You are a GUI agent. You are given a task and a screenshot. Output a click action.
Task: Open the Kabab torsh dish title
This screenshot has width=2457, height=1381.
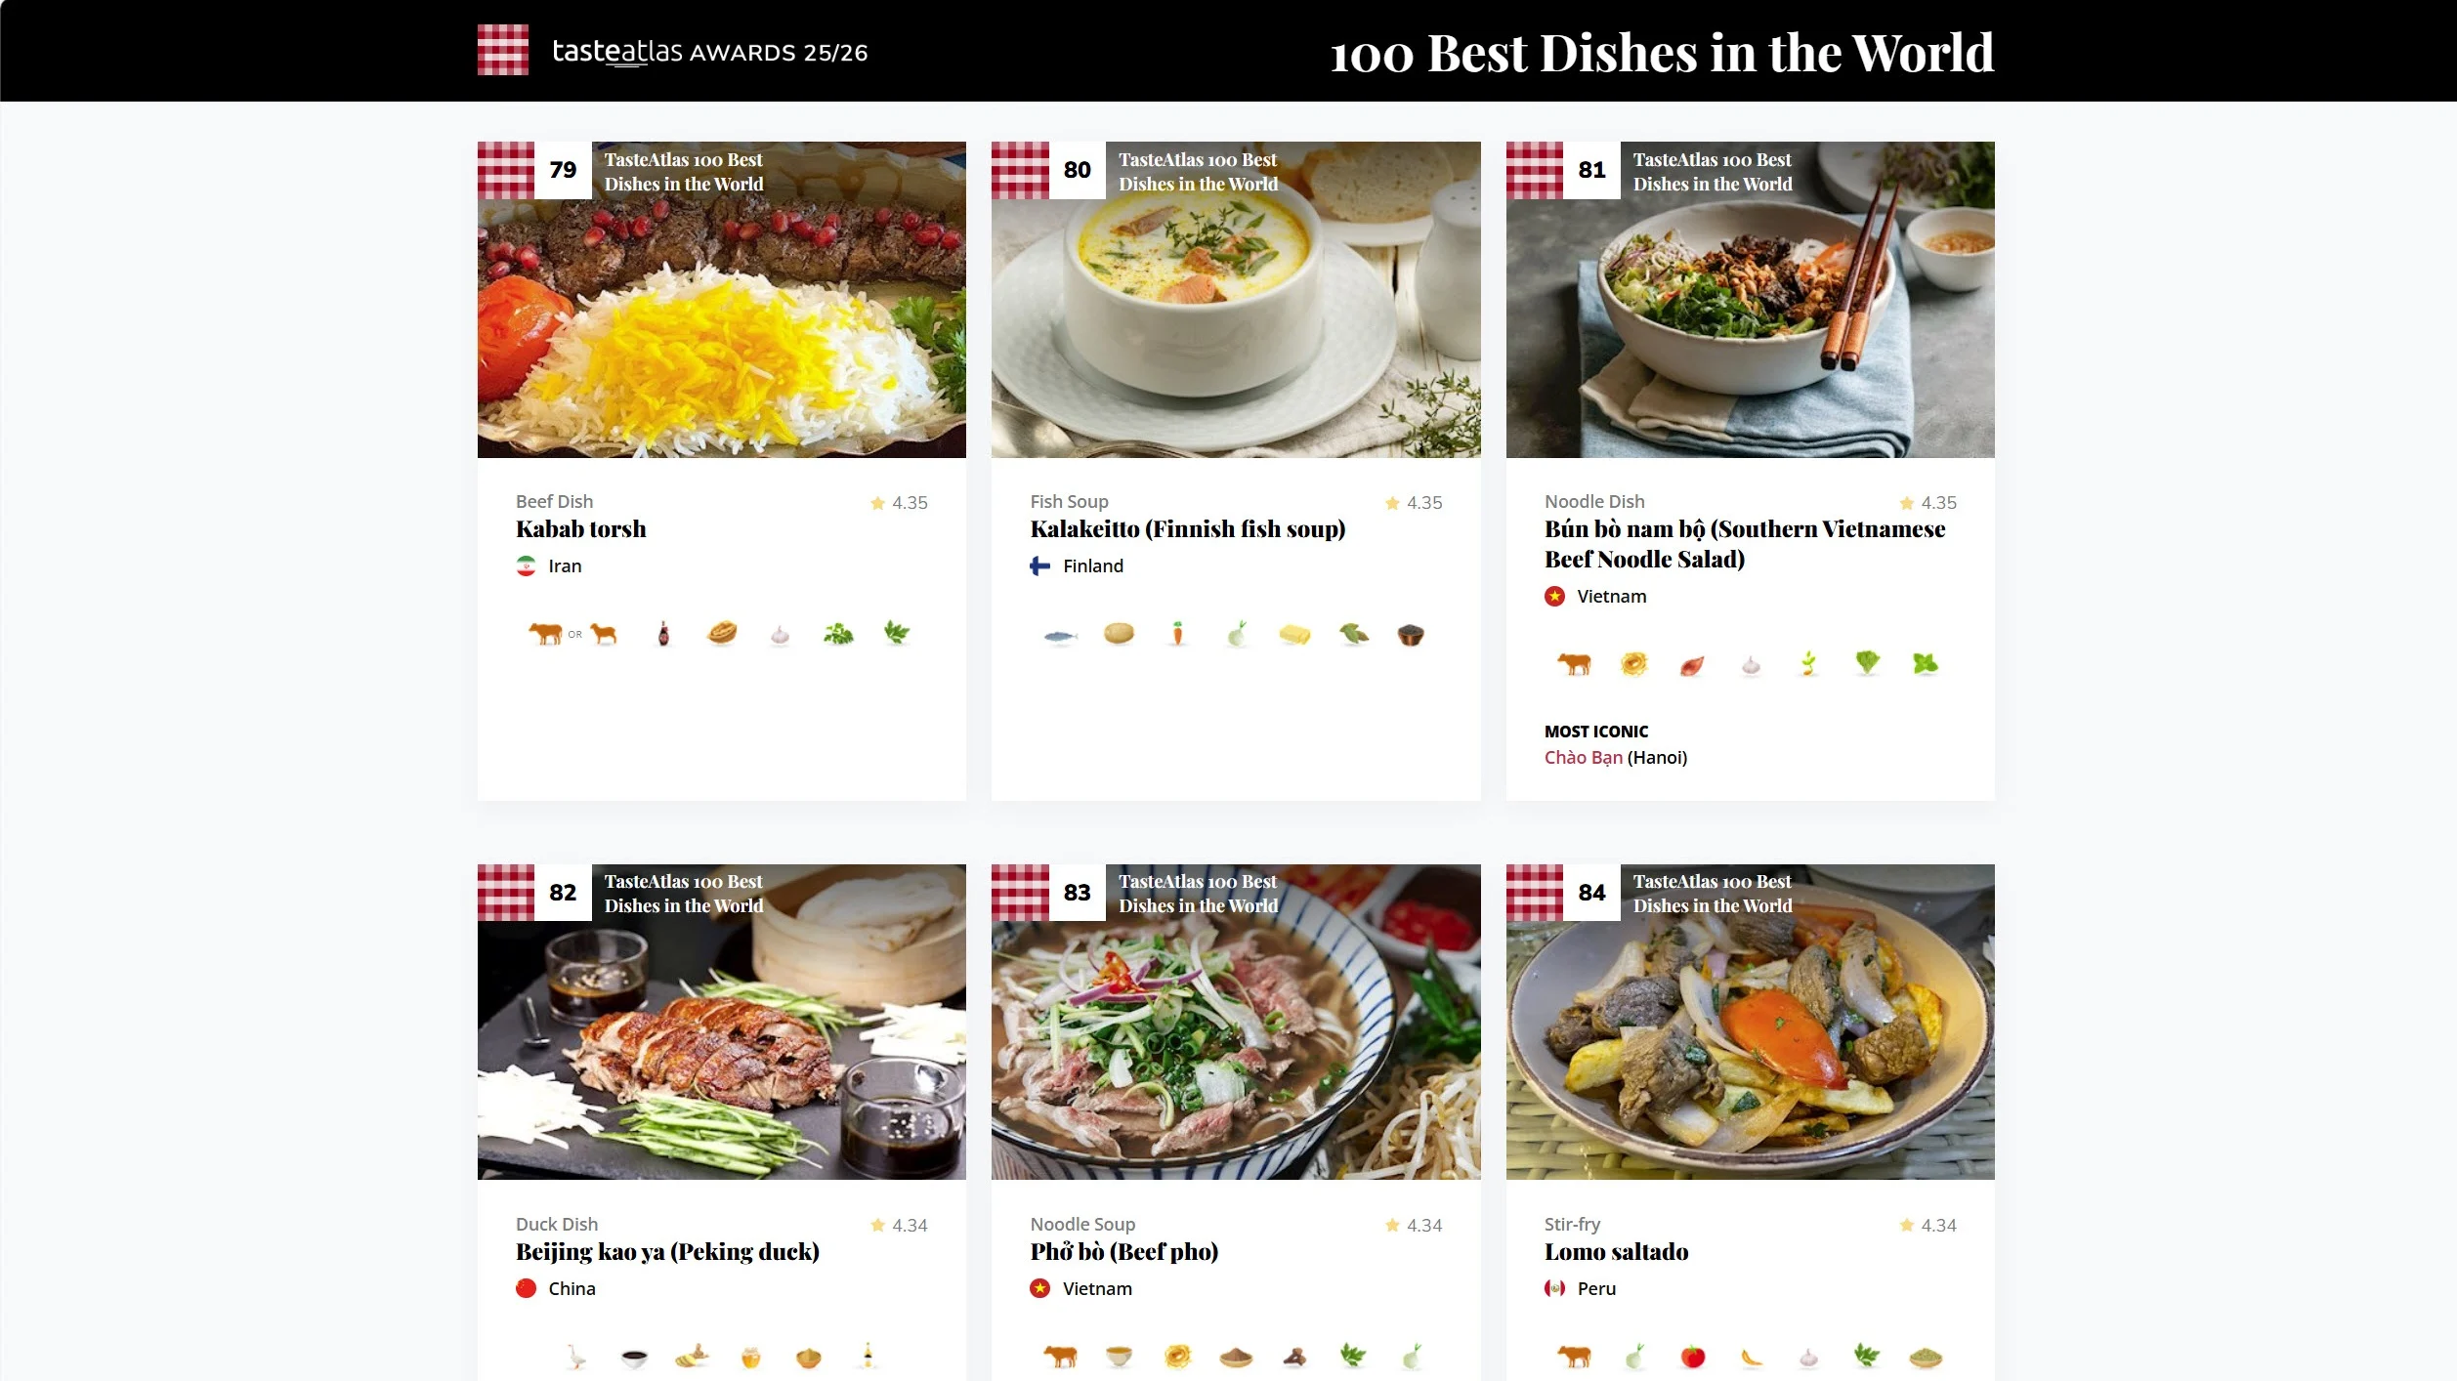coord(581,529)
